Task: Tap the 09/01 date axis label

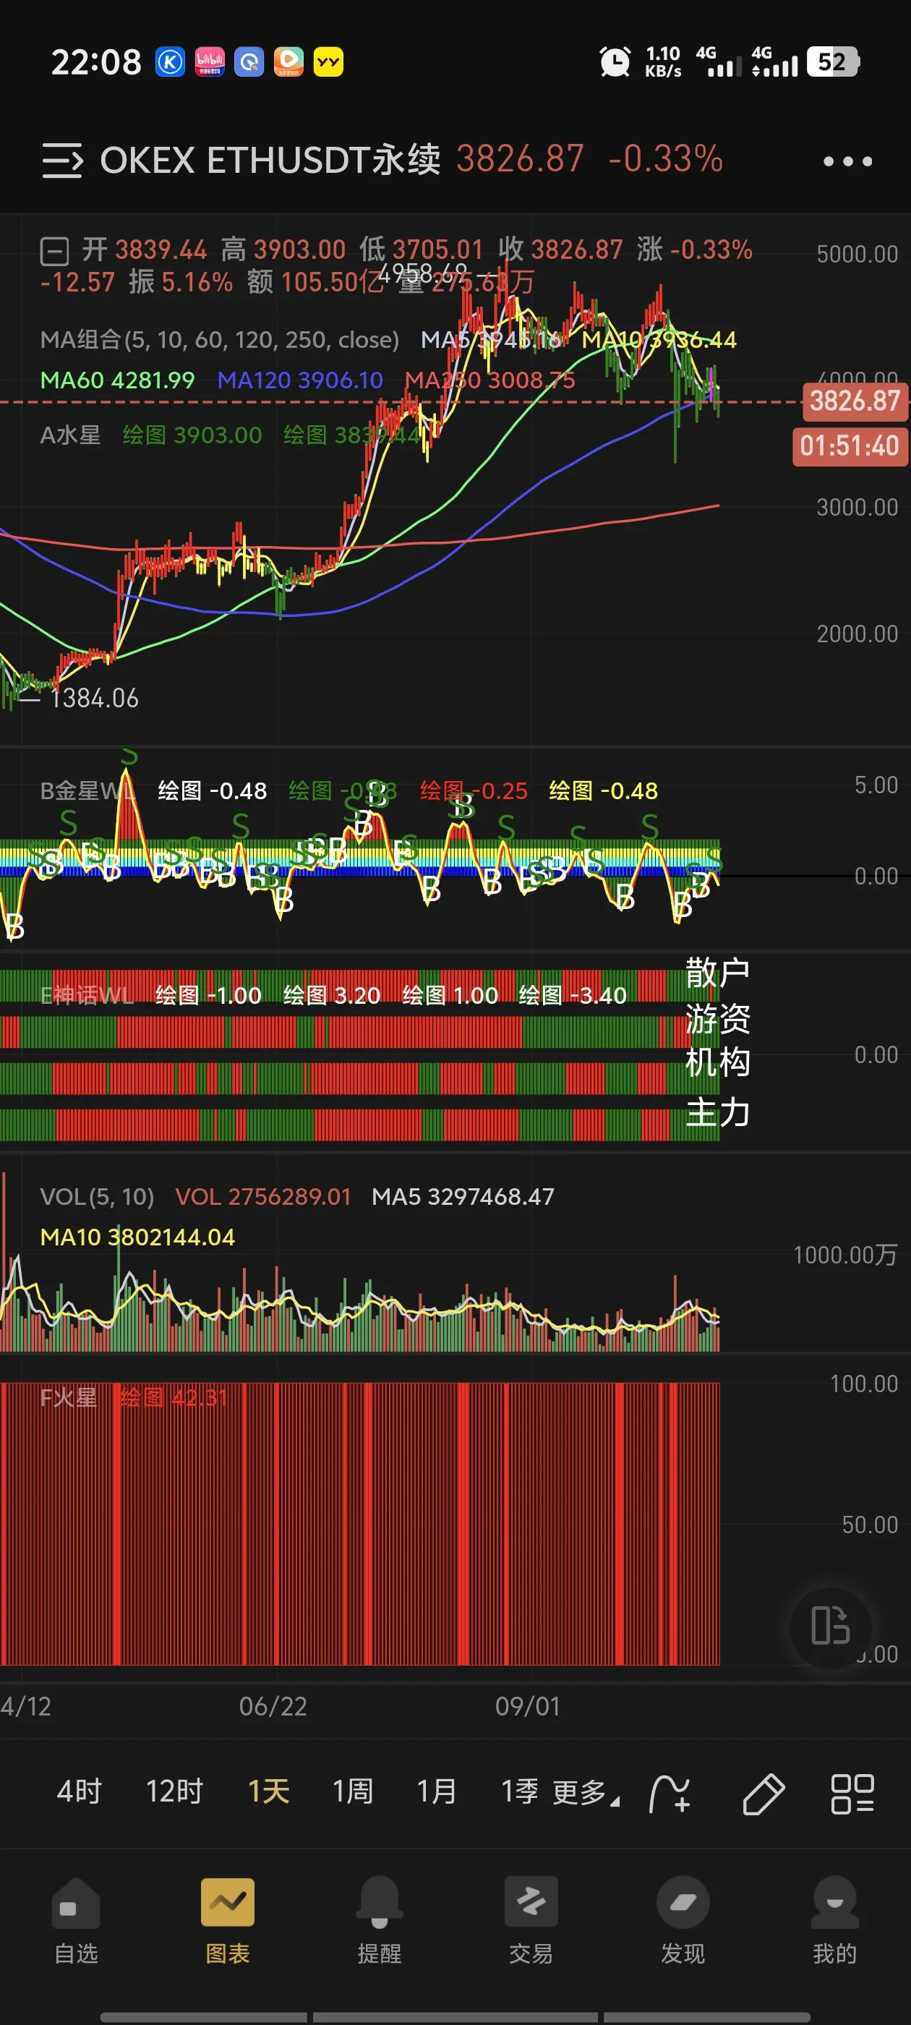Action: [x=527, y=1707]
